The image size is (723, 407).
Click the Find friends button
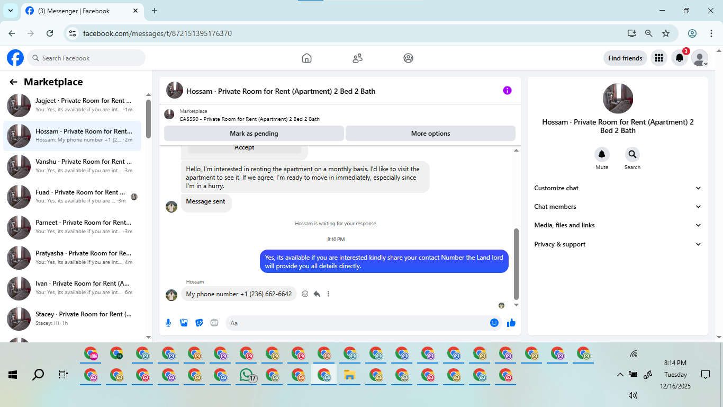coord(625,58)
